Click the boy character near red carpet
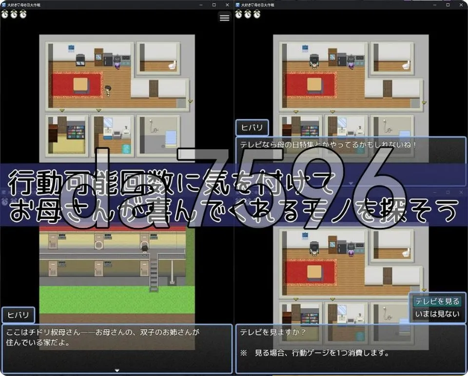This screenshot has height=376, width=468. [108, 91]
